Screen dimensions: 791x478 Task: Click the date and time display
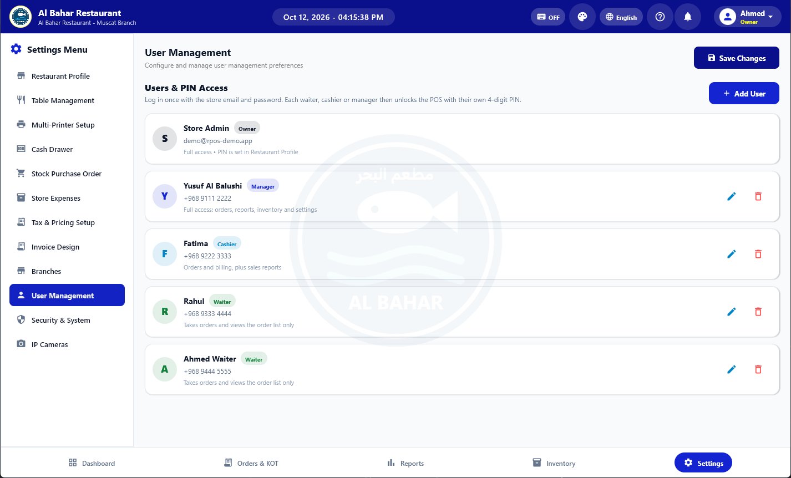(333, 17)
